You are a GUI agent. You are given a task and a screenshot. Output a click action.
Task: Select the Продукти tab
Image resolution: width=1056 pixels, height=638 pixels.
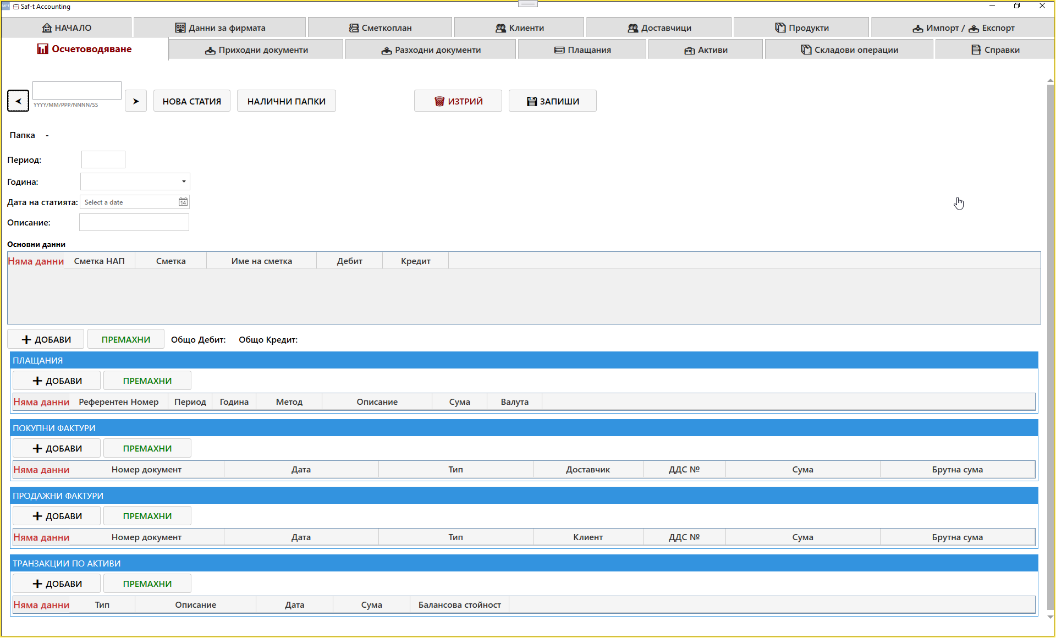pos(801,28)
